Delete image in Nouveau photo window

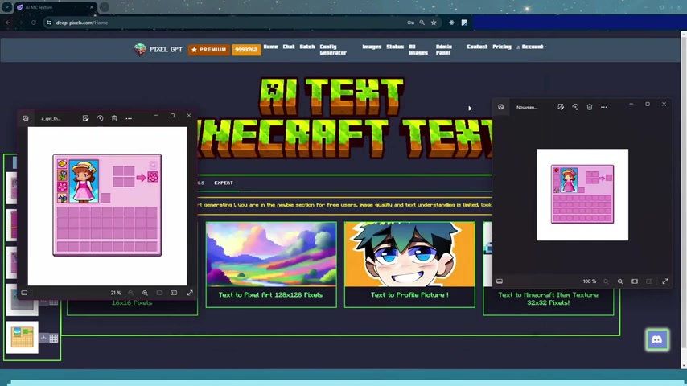[x=590, y=107]
